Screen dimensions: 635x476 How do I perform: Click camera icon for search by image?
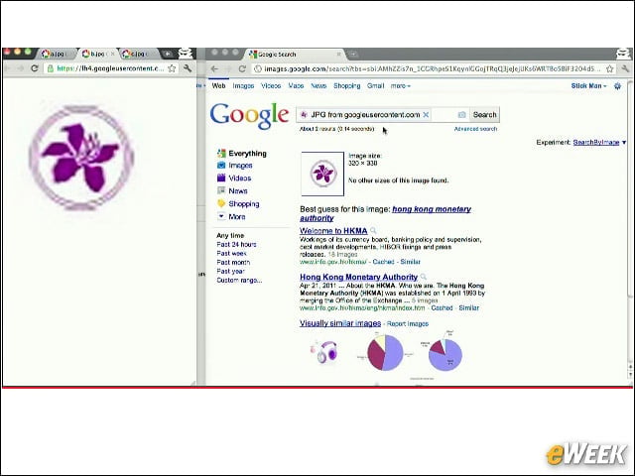[x=461, y=115]
